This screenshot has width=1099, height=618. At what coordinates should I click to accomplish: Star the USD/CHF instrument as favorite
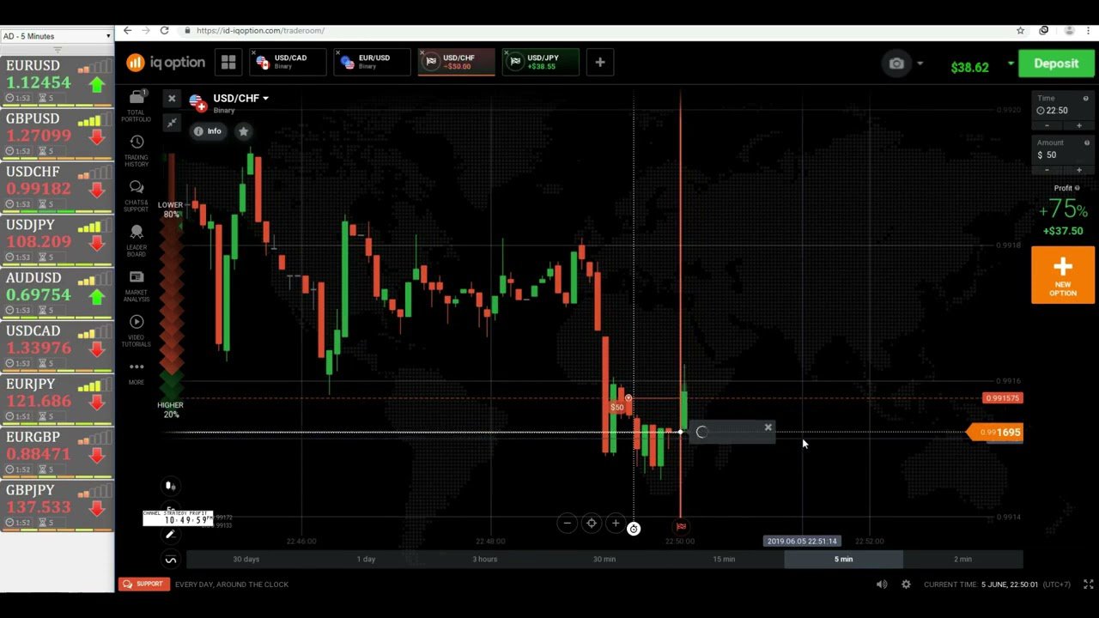pyautogui.click(x=244, y=131)
